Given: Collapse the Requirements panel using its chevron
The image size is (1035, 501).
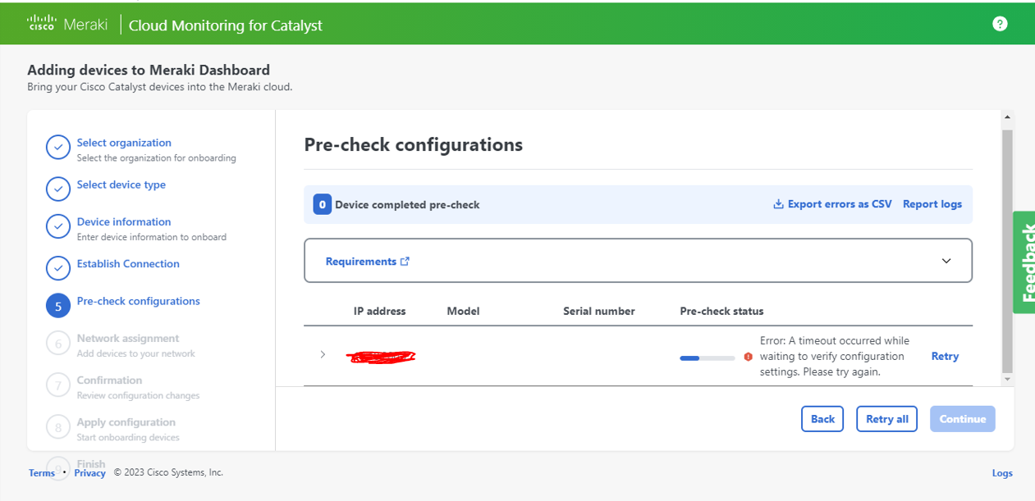Looking at the screenshot, I should click(946, 260).
